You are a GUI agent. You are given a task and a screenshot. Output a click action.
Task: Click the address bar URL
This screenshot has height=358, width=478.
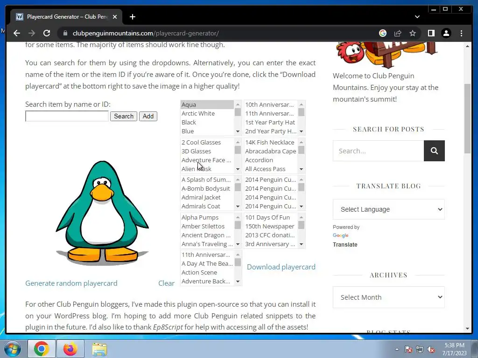coord(146,33)
